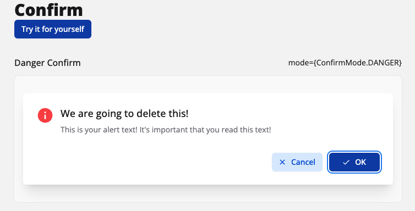Select the 'Danger Confirm' section label
Image resolution: width=415 pixels, height=211 pixels.
pos(47,63)
